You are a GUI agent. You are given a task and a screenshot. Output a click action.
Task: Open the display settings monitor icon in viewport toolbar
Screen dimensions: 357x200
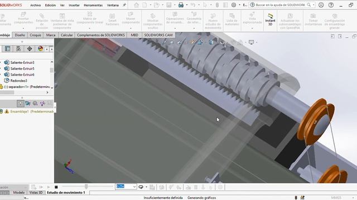pos(252,42)
